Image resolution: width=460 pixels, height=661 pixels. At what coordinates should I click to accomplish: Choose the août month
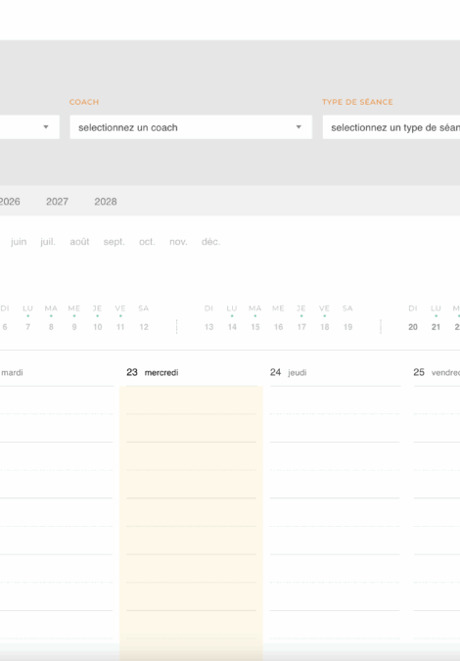[x=79, y=242]
